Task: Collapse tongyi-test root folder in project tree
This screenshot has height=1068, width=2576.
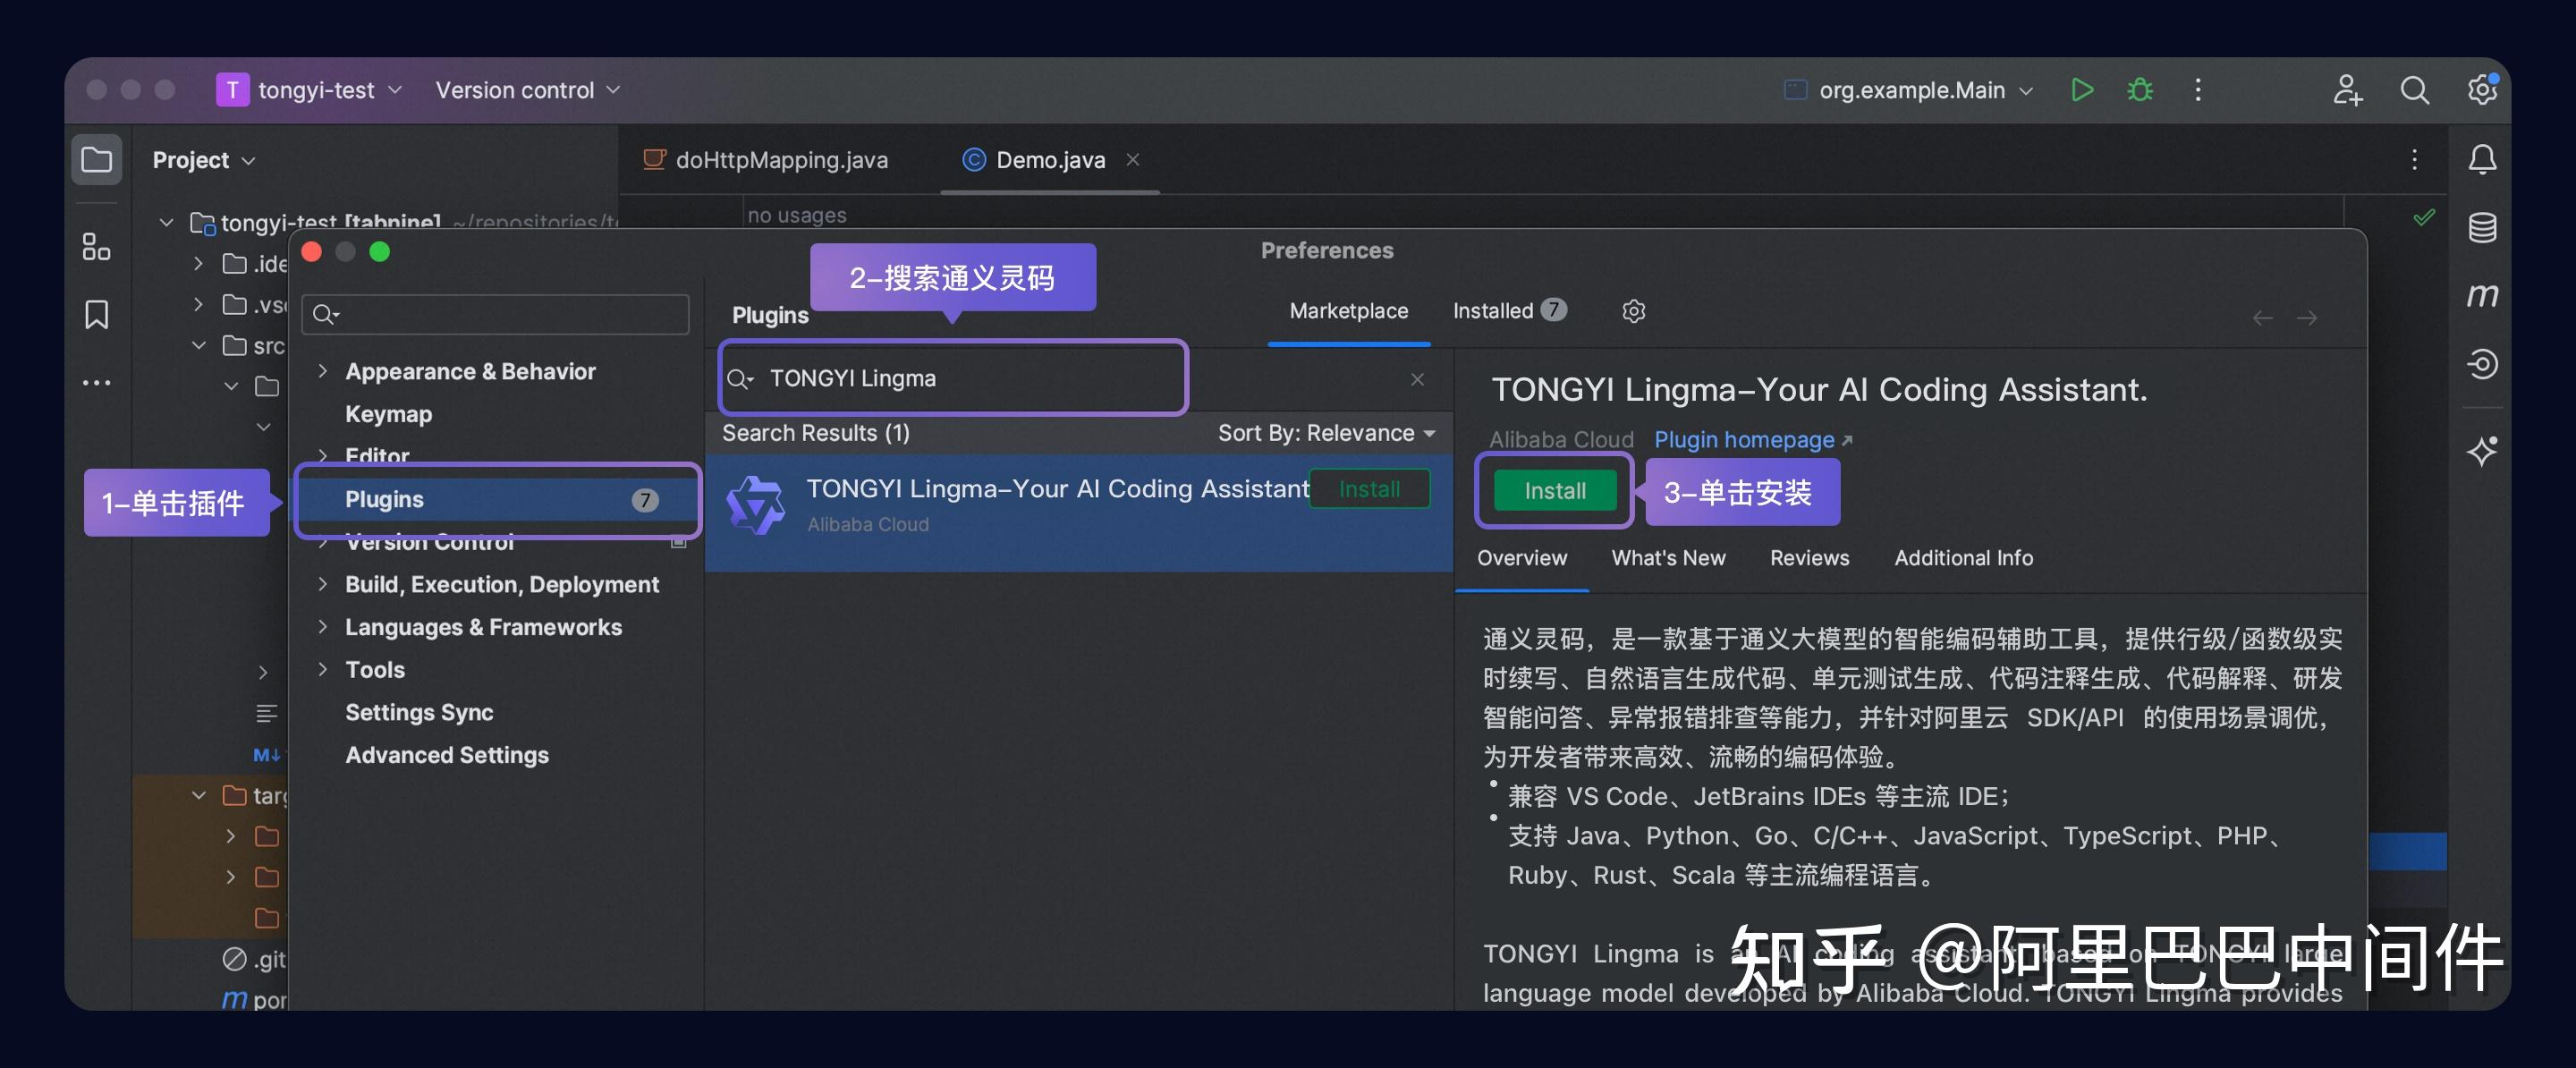Action: pyautogui.click(x=166, y=222)
